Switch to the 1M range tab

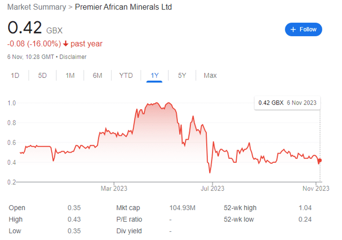[x=70, y=76]
